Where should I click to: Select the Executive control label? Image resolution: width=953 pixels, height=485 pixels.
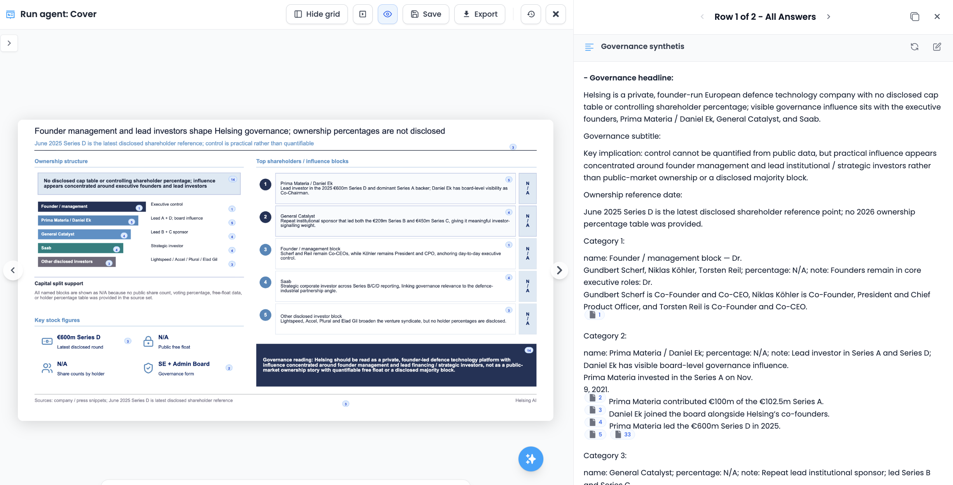coord(167,204)
